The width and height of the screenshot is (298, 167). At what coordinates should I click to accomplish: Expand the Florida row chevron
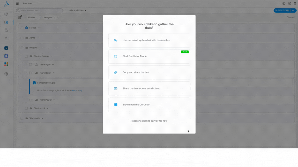coord(39,28)
